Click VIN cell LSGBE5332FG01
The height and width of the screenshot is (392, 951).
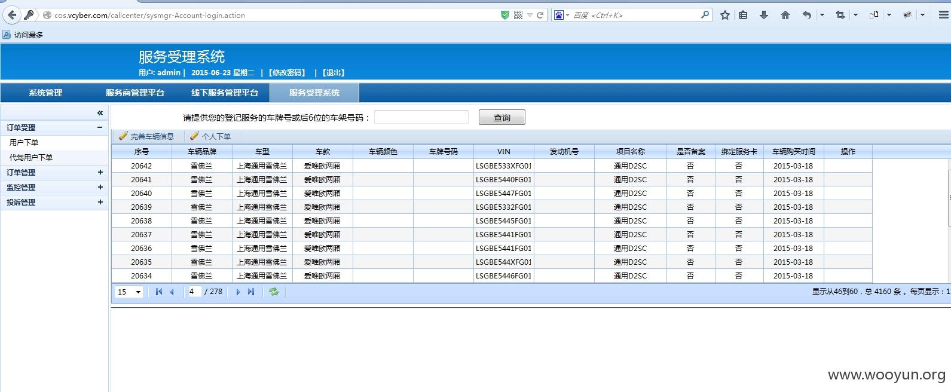pos(504,207)
